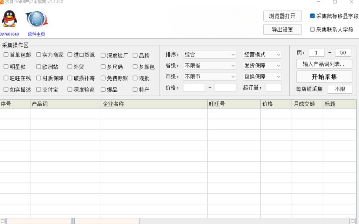Click the 产品词 column header
The image size is (359, 224).
coord(66,104)
